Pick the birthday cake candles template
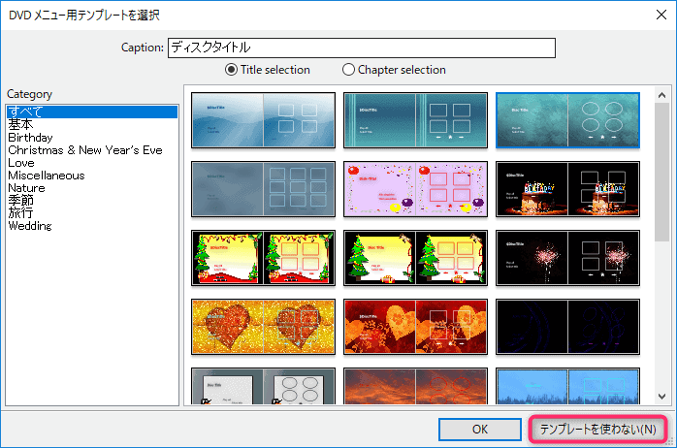 [x=567, y=189]
